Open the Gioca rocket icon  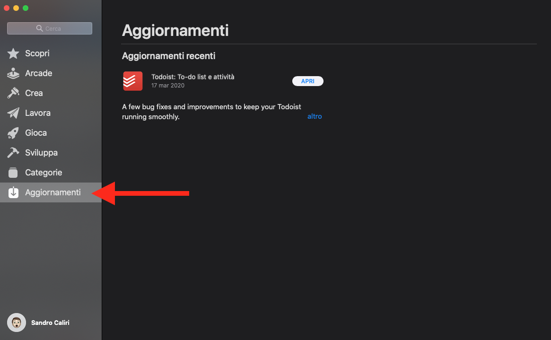[13, 133]
